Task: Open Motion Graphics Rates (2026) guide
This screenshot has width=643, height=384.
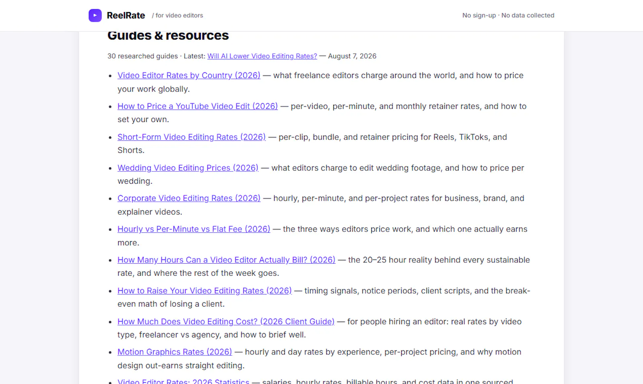Action: (175, 352)
